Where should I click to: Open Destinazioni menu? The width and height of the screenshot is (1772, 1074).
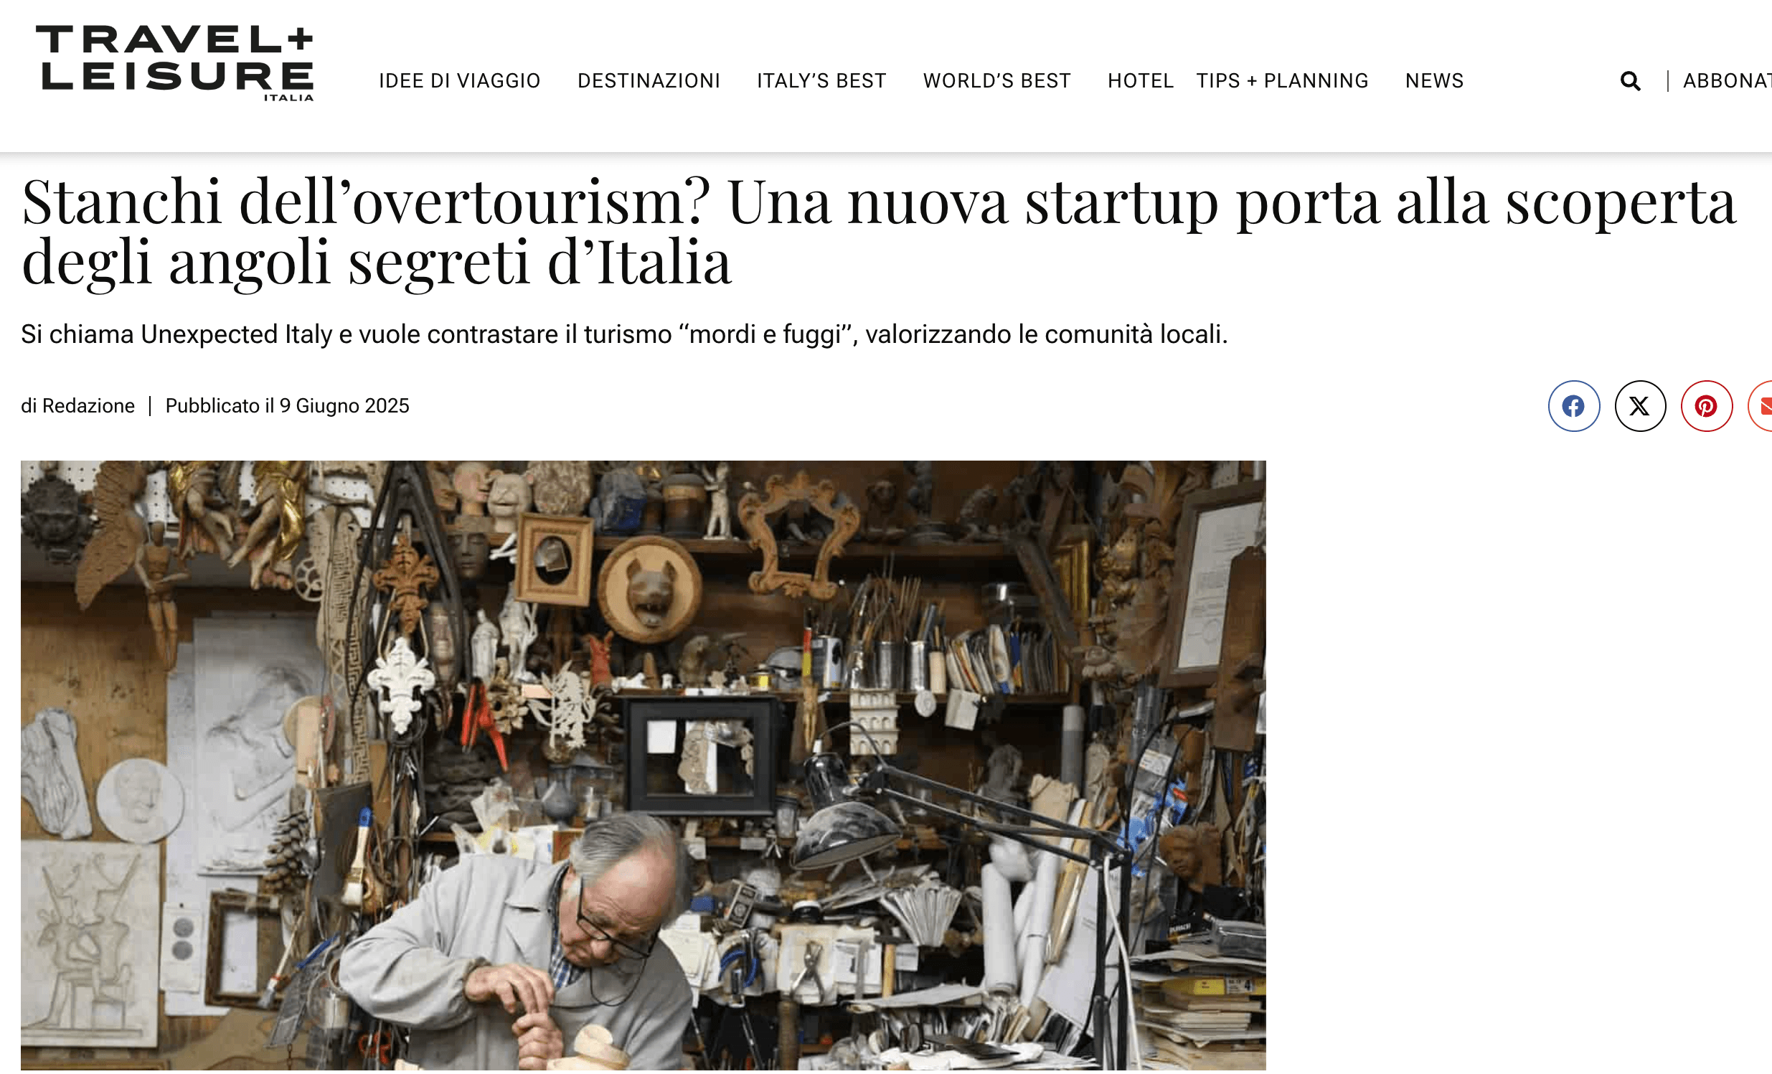649,80
